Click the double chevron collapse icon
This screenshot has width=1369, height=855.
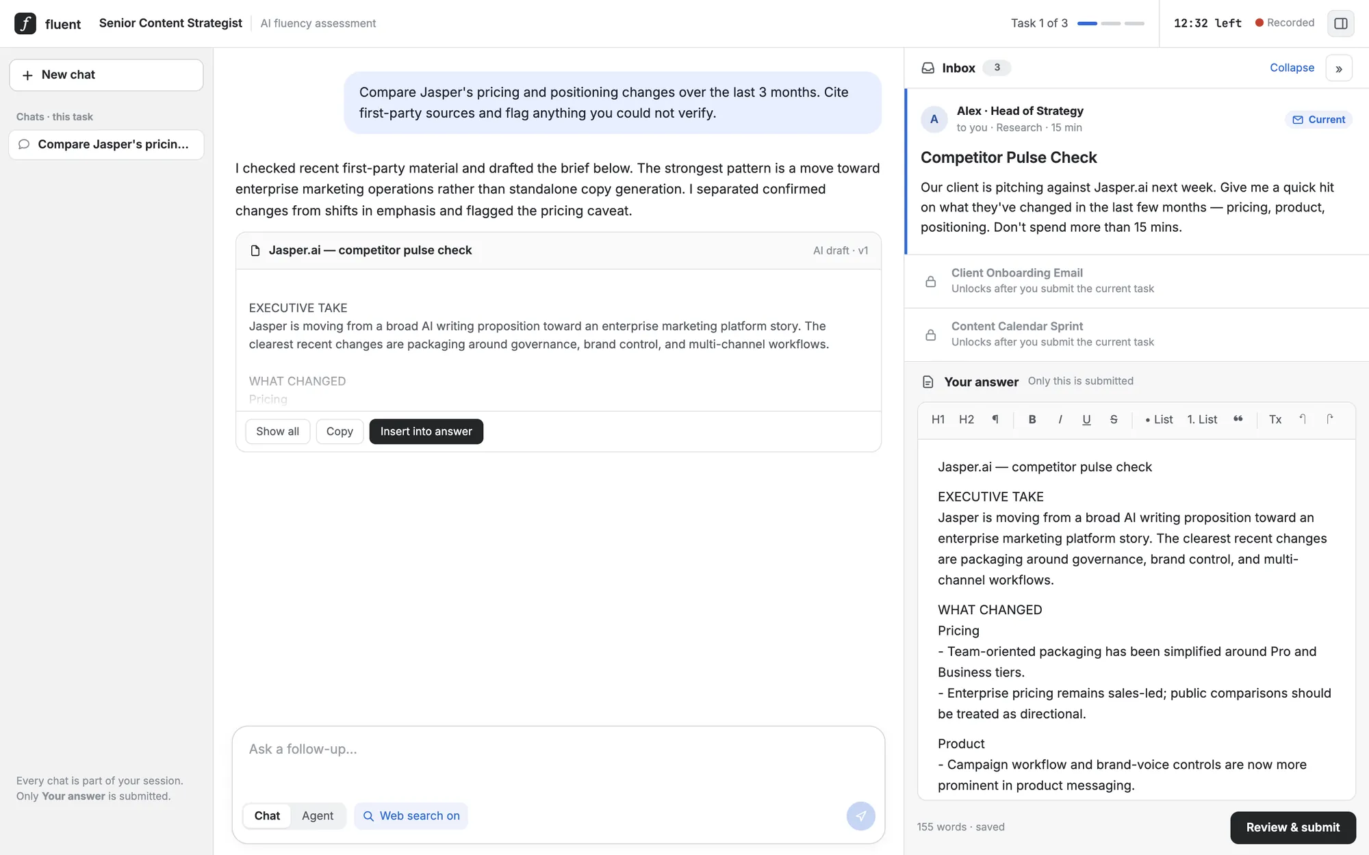tap(1338, 68)
